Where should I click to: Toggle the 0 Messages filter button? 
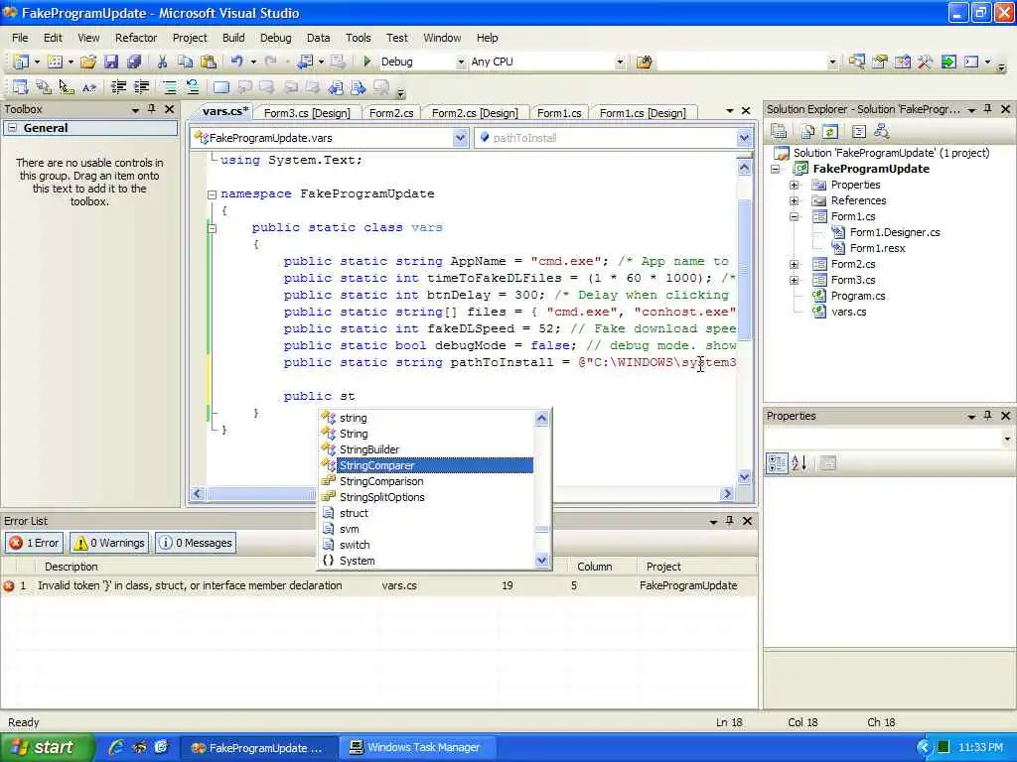[x=196, y=543]
